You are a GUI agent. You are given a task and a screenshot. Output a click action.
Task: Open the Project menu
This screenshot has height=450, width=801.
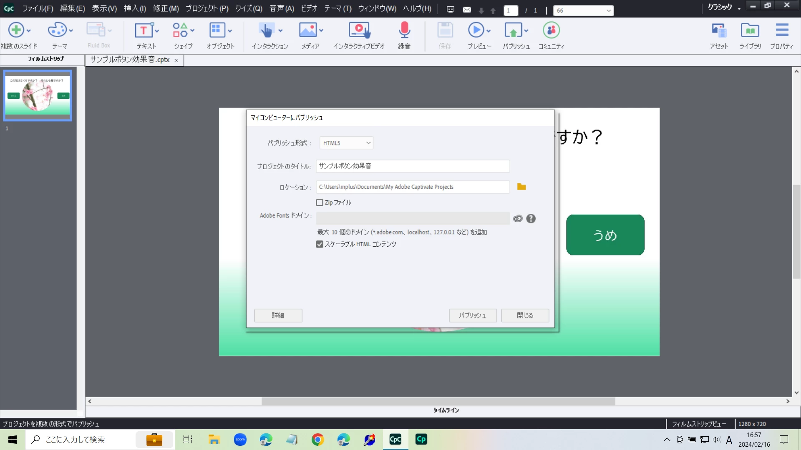tap(207, 8)
